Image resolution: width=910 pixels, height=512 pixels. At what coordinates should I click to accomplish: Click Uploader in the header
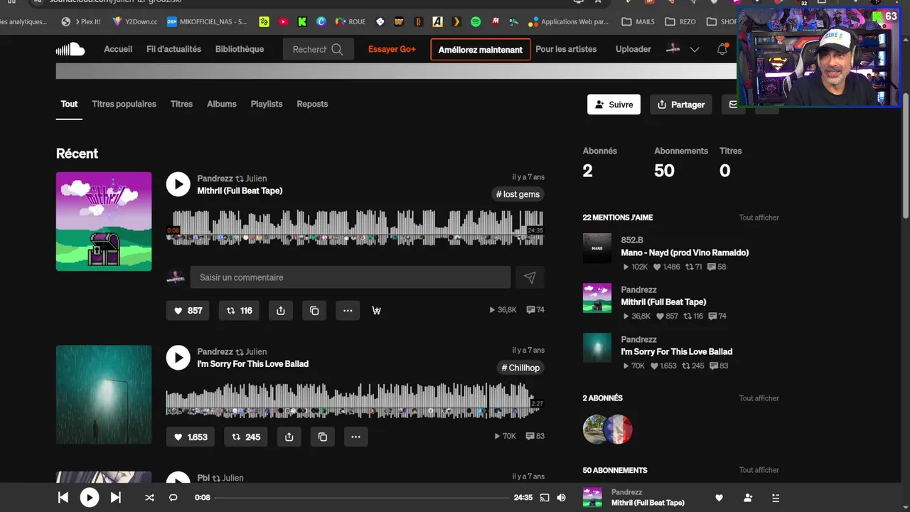(633, 49)
